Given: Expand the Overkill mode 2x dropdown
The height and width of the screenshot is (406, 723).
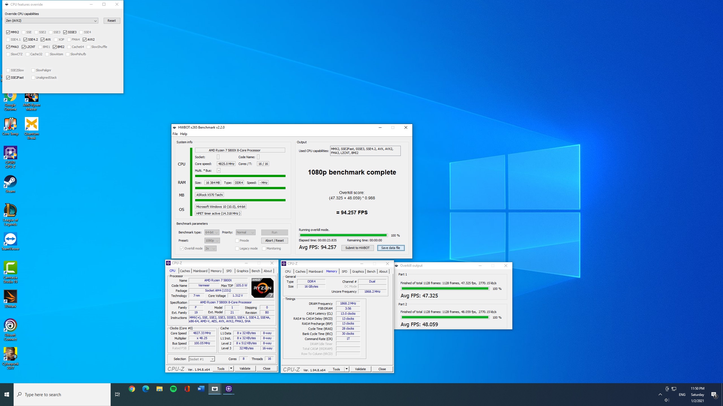Looking at the screenshot, I should (x=210, y=248).
